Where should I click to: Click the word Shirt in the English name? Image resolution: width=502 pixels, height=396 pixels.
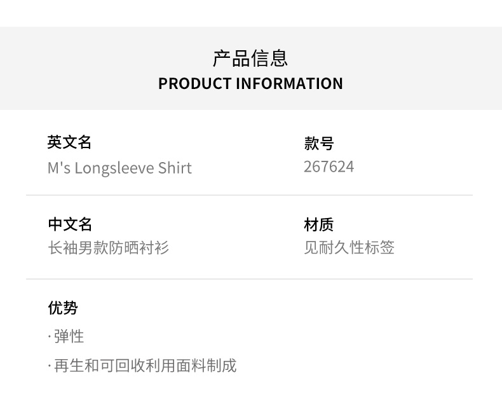click(175, 168)
